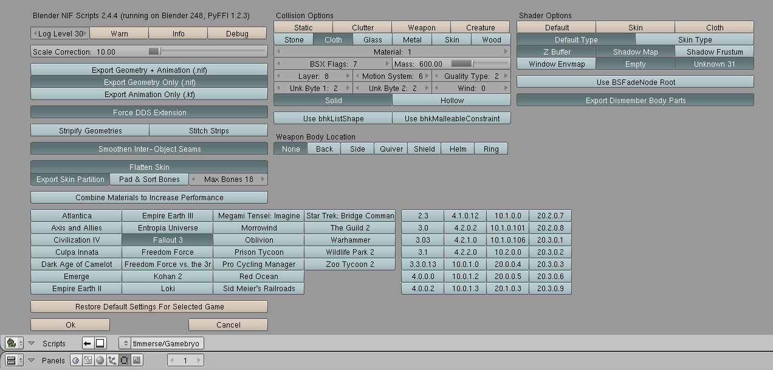The width and height of the screenshot is (773, 370).
Task: Enable Pad & Sort Bones
Action: (149, 179)
